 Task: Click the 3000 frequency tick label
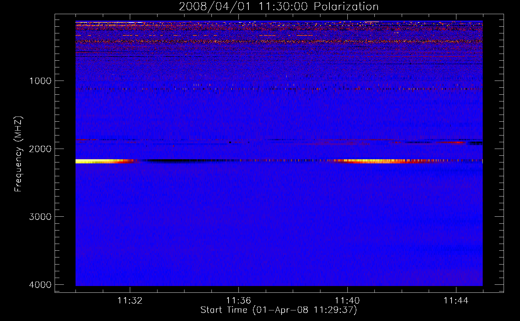(40, 217)
